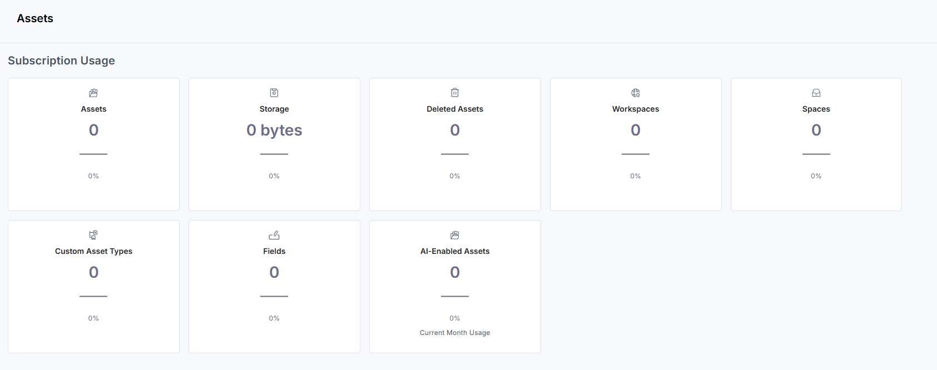This screenshot has width=937, height=370.
Task: Click the Fields count value
Action: click(274, 272)
